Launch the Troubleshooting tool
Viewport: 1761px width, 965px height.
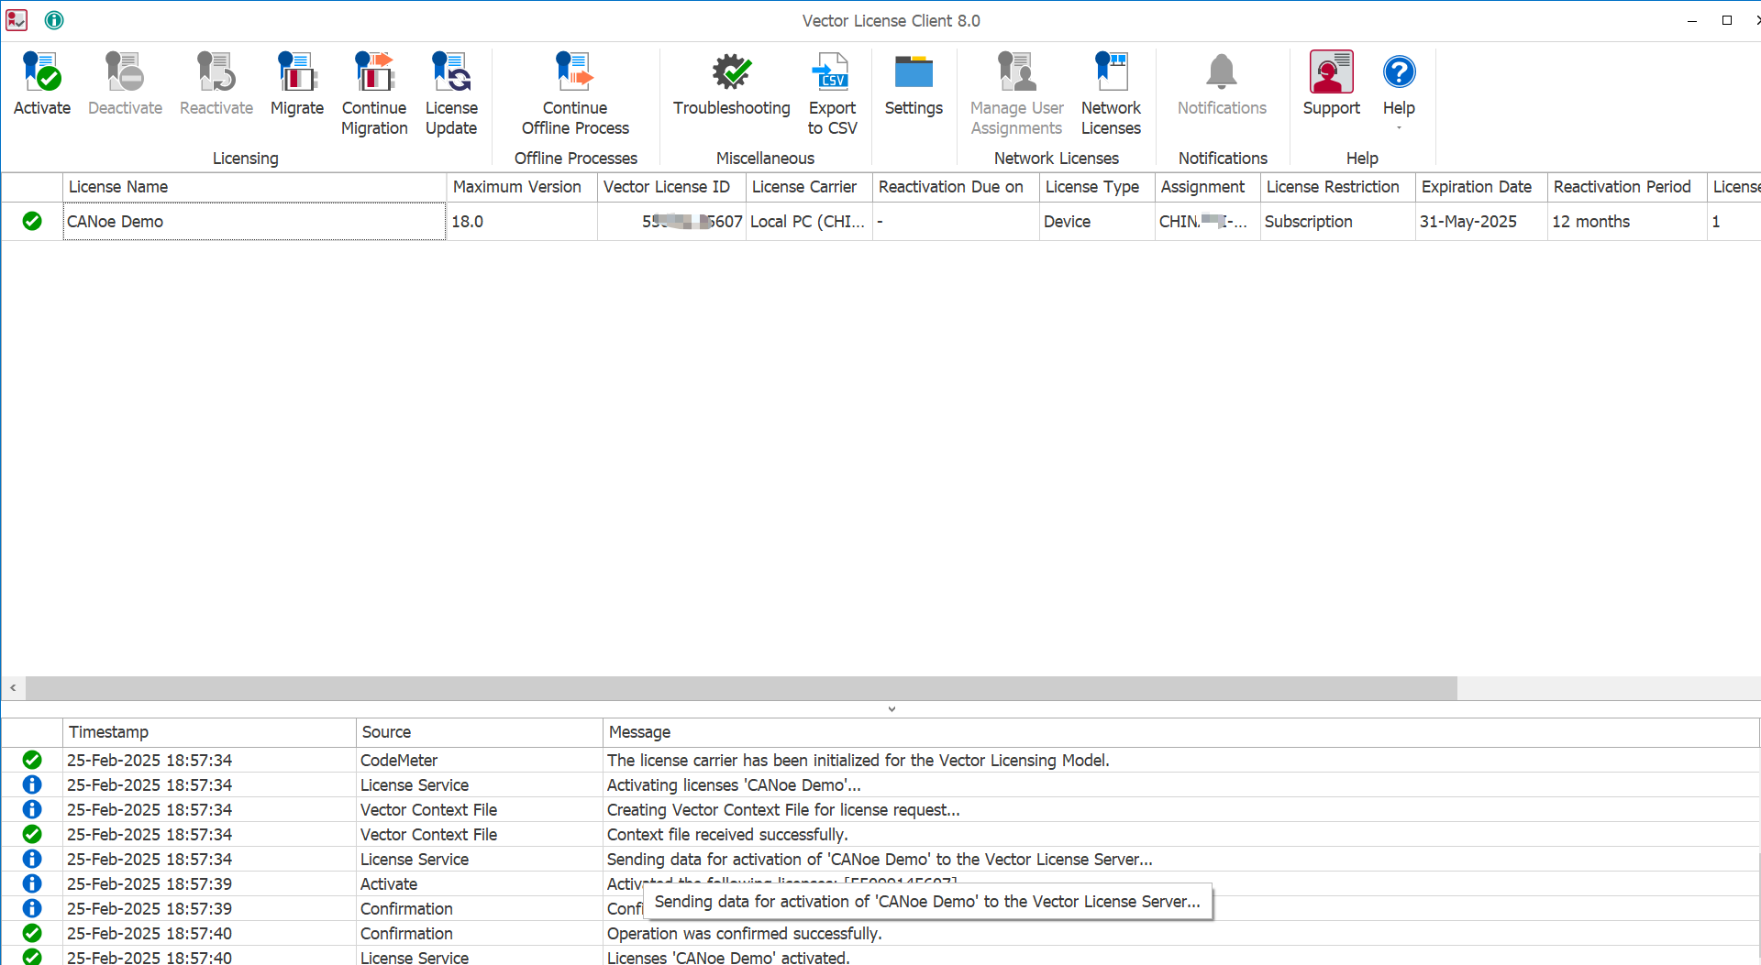732,83
